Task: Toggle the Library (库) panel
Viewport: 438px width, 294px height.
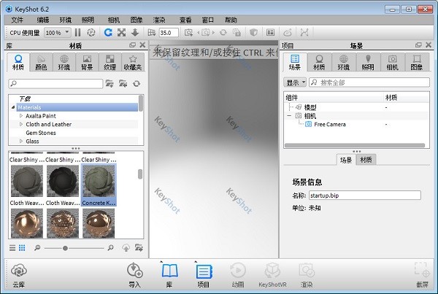Action: tap(169, 275)
